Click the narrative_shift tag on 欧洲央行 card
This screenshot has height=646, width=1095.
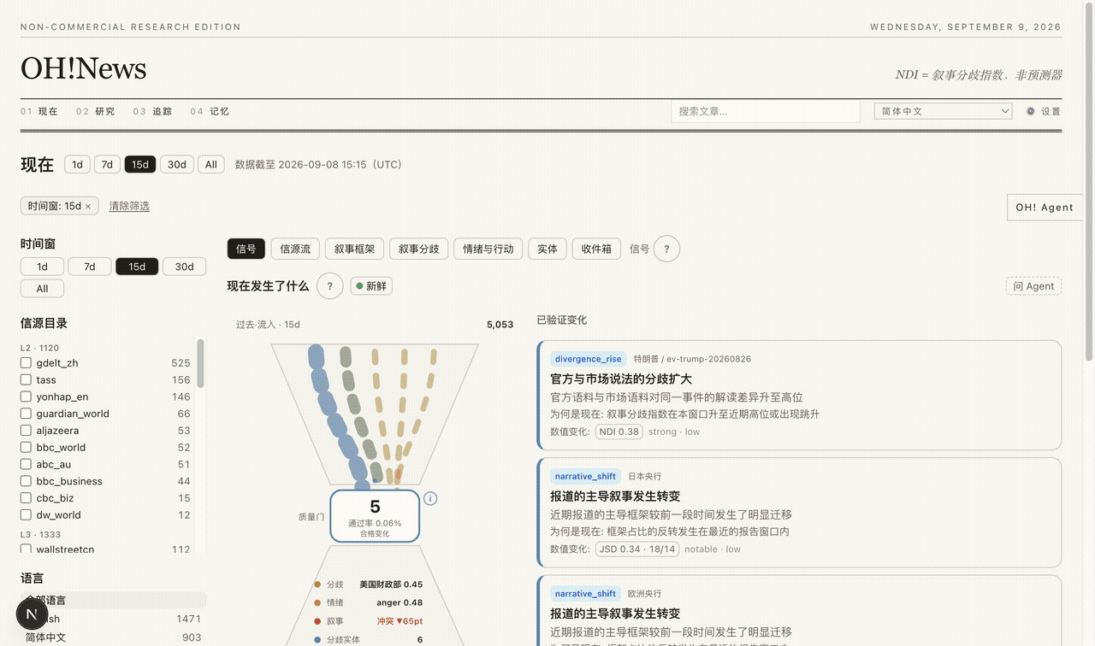[585, 593]
